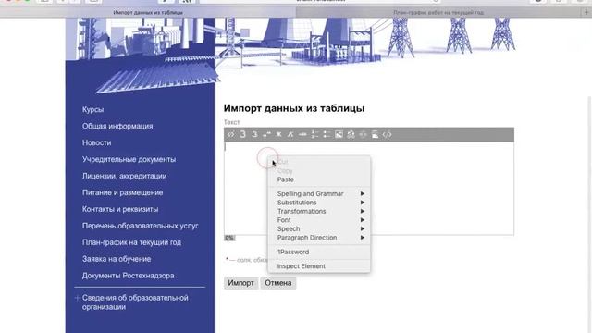Open the Font submenu

point(319,220)
